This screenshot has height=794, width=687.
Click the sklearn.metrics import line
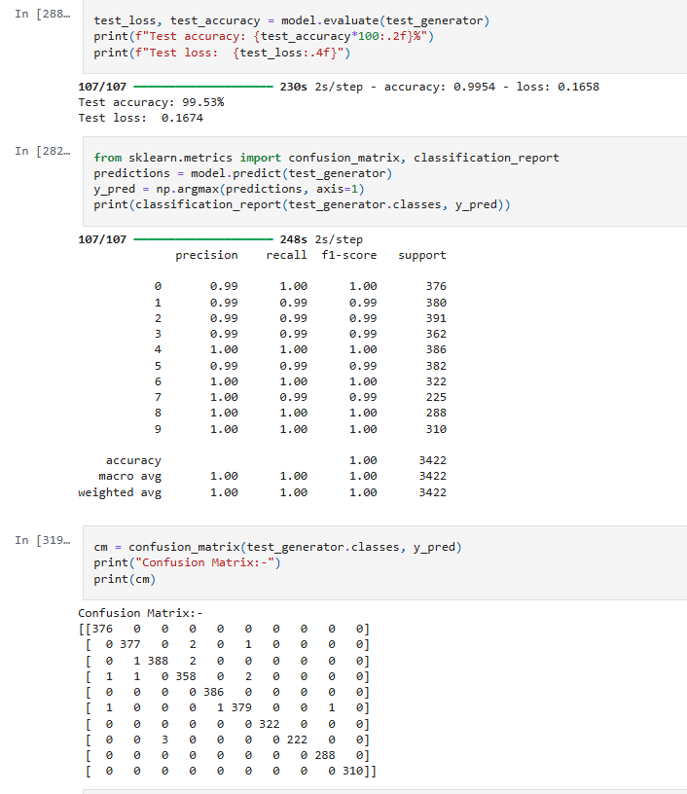coord(326,158)
